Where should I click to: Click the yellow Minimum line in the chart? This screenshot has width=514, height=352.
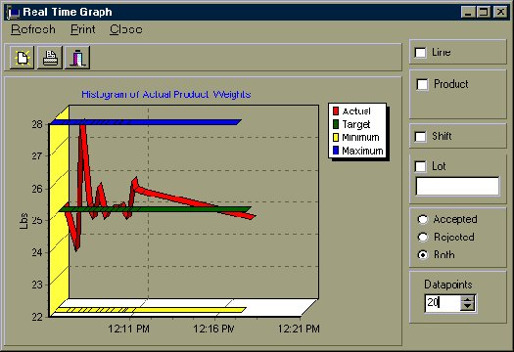click(x=151, y=310)
